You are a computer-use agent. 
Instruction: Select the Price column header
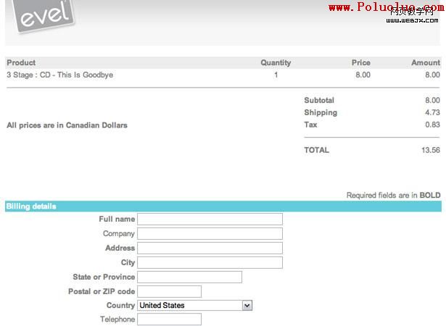pyautogui.click(x=360, y=63)
